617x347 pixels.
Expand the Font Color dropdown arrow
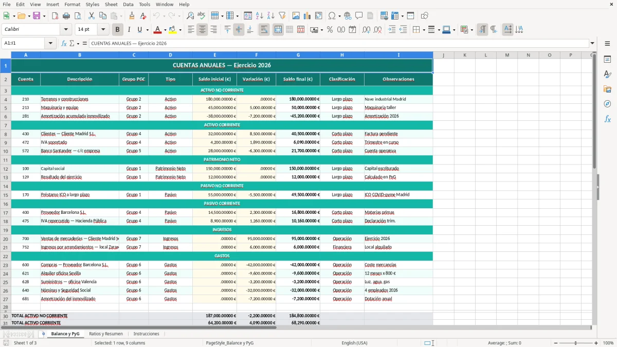(165, 30)
